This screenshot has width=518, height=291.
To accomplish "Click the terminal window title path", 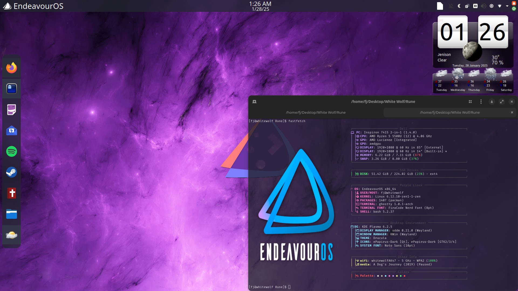I will point(383,102).
